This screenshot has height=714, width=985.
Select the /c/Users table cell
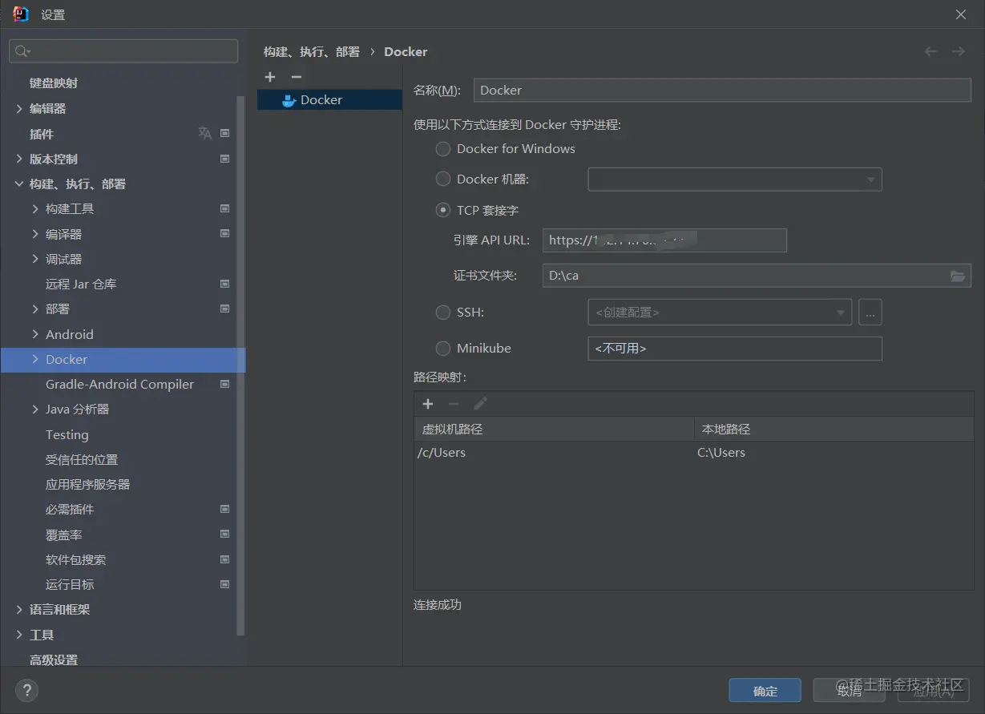tap(554, 452)
